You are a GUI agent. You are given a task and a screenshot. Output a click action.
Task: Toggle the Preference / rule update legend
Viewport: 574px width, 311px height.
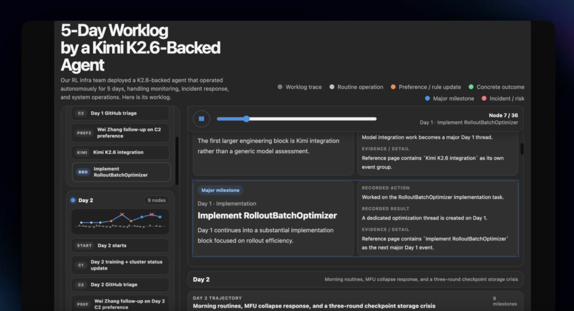[x=393, y=87]
